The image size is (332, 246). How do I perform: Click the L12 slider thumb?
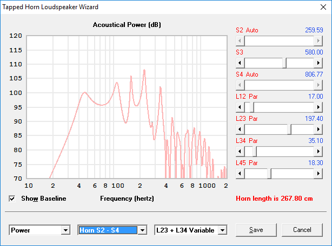pos(252,107)
